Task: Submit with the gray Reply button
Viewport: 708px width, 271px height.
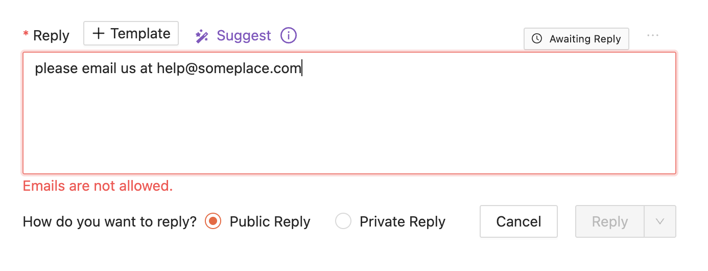Action: pyautogui.click(x=610, y=221)
